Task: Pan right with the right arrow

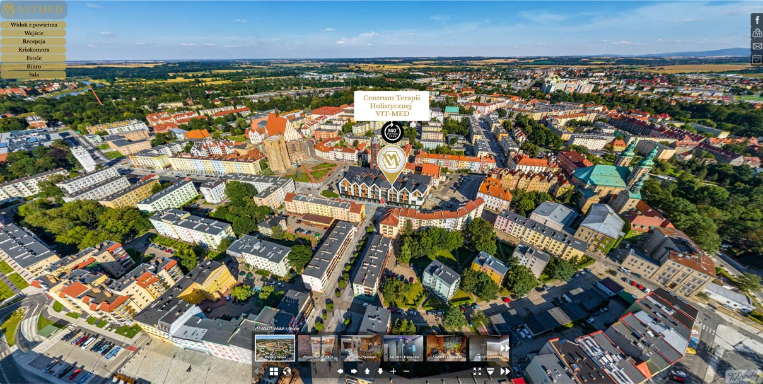Action: pyautogui.click(x=354, y=371)
